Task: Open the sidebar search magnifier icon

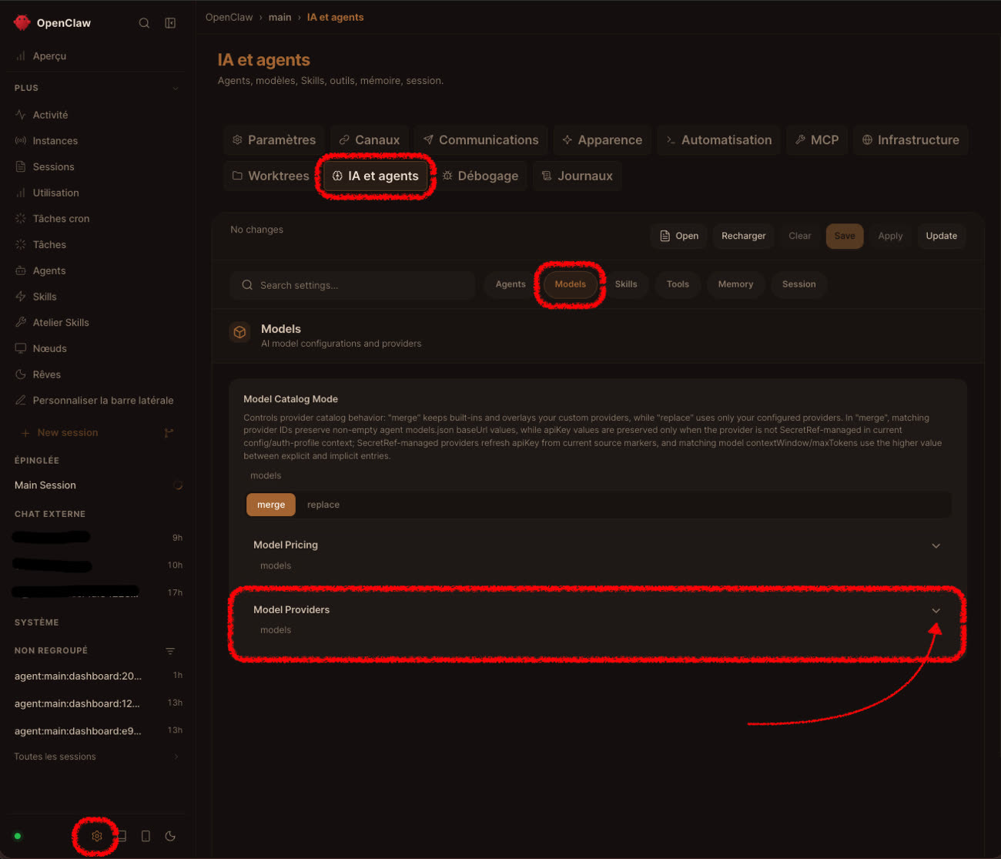Action: click(144, 23)
